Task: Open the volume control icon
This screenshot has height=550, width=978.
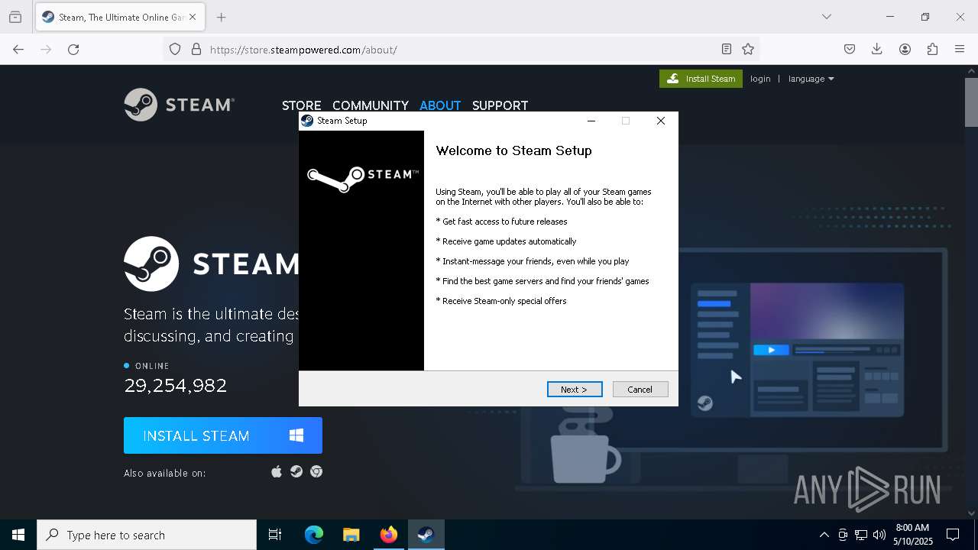Action: 879,535
